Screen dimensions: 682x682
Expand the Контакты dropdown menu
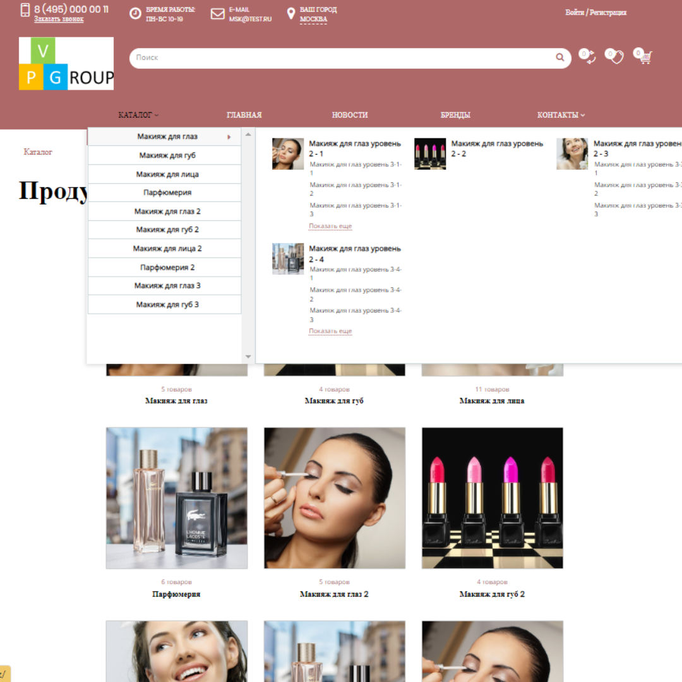[561, 115]
